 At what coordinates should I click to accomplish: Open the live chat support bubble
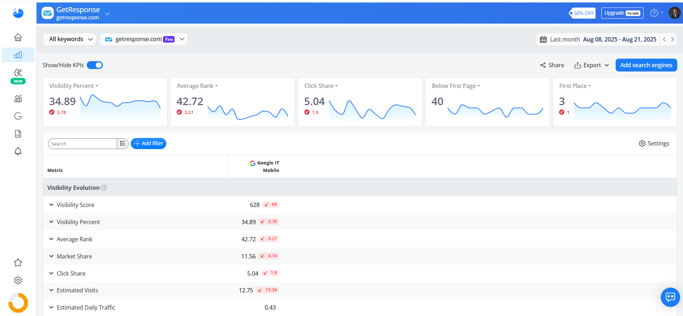click(670, 297)
